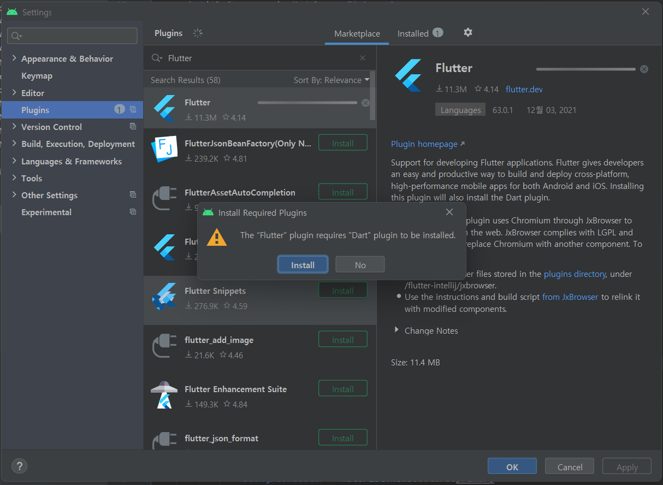Cancel Flutter install in results list
Screen dimensions: 663x485
coord(365,103)
